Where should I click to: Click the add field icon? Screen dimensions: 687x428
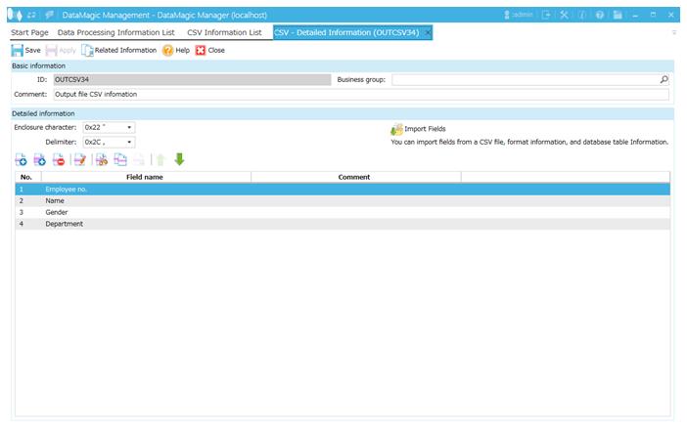pyautogui.click(x=22, y=159)
